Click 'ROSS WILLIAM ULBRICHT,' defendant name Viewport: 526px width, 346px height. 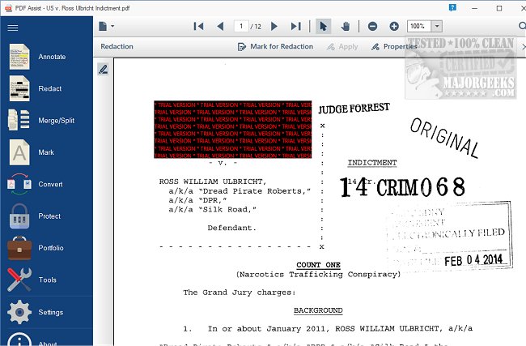pyautogui.click(x=213, y=182)
